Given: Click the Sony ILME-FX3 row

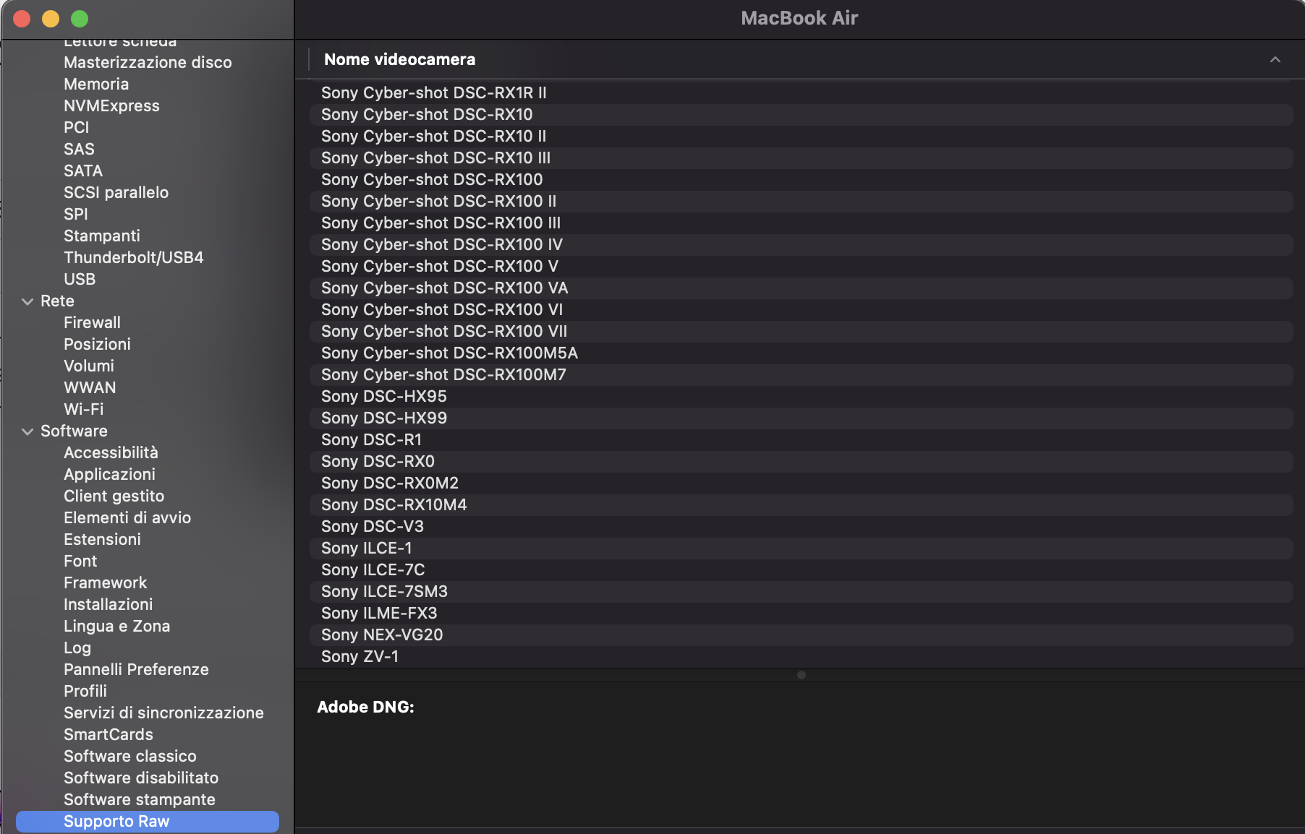Looking at the screenshot, I should [x=801, y=614].
